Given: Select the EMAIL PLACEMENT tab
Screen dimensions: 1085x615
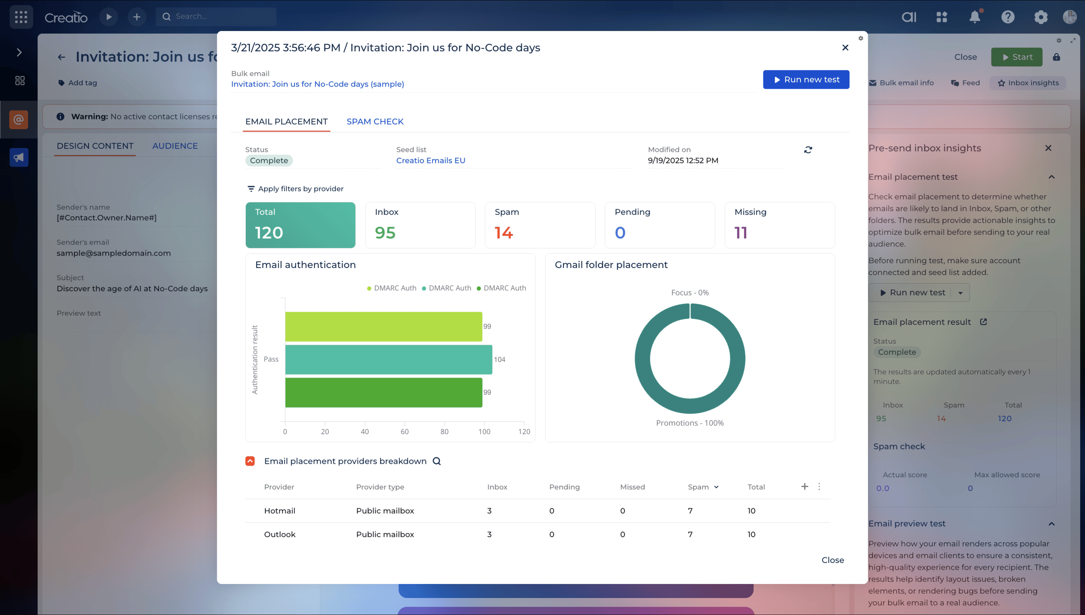Looking at the screenshot, I should click(x=286, y=122).
